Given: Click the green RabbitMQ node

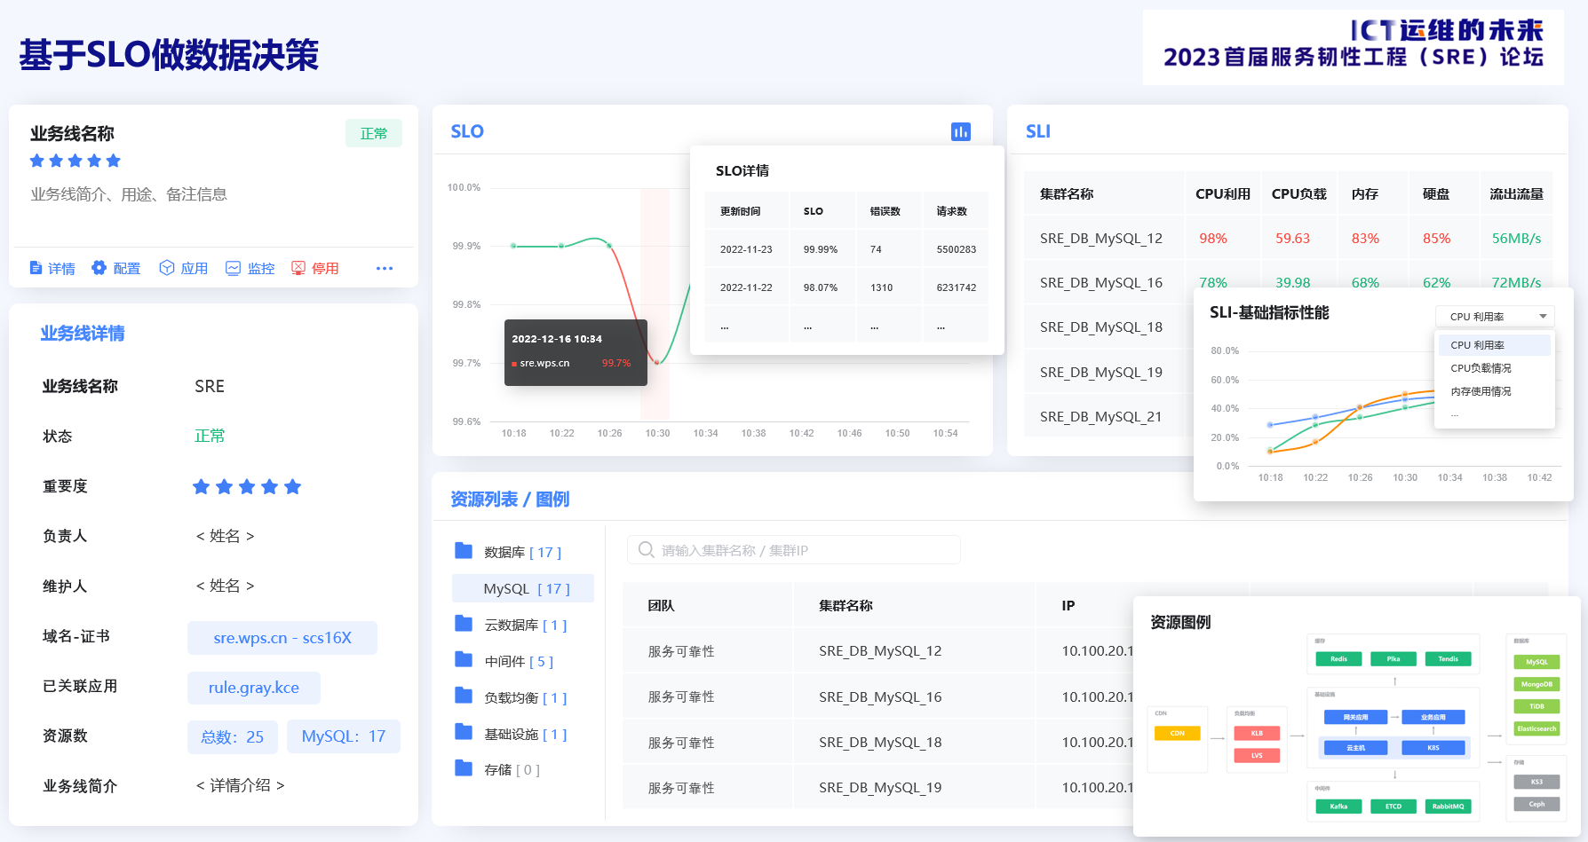Looking at the screenshot, I should click(1448, 807).
